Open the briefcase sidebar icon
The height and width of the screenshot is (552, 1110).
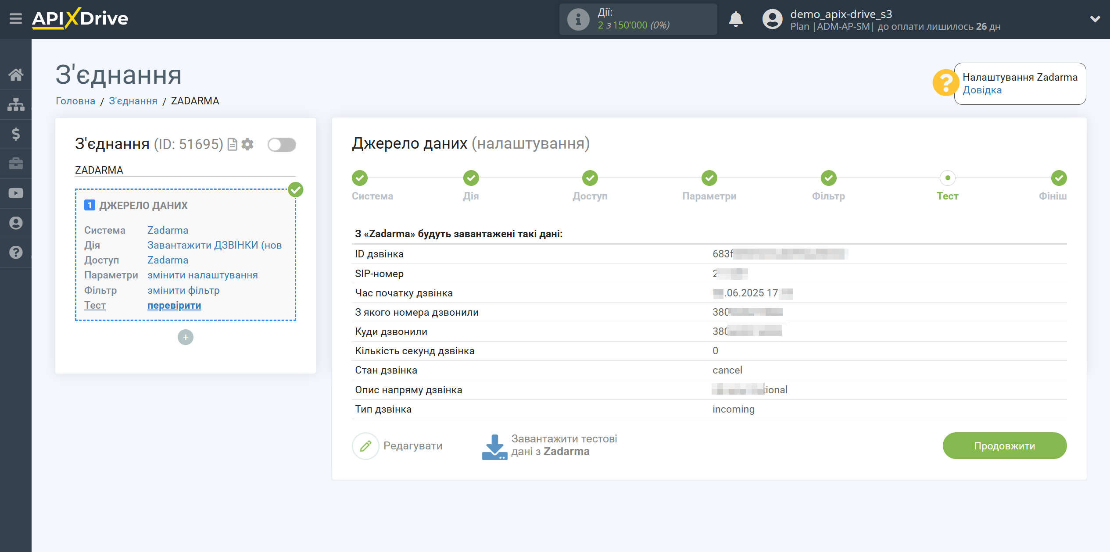point(16,164)
